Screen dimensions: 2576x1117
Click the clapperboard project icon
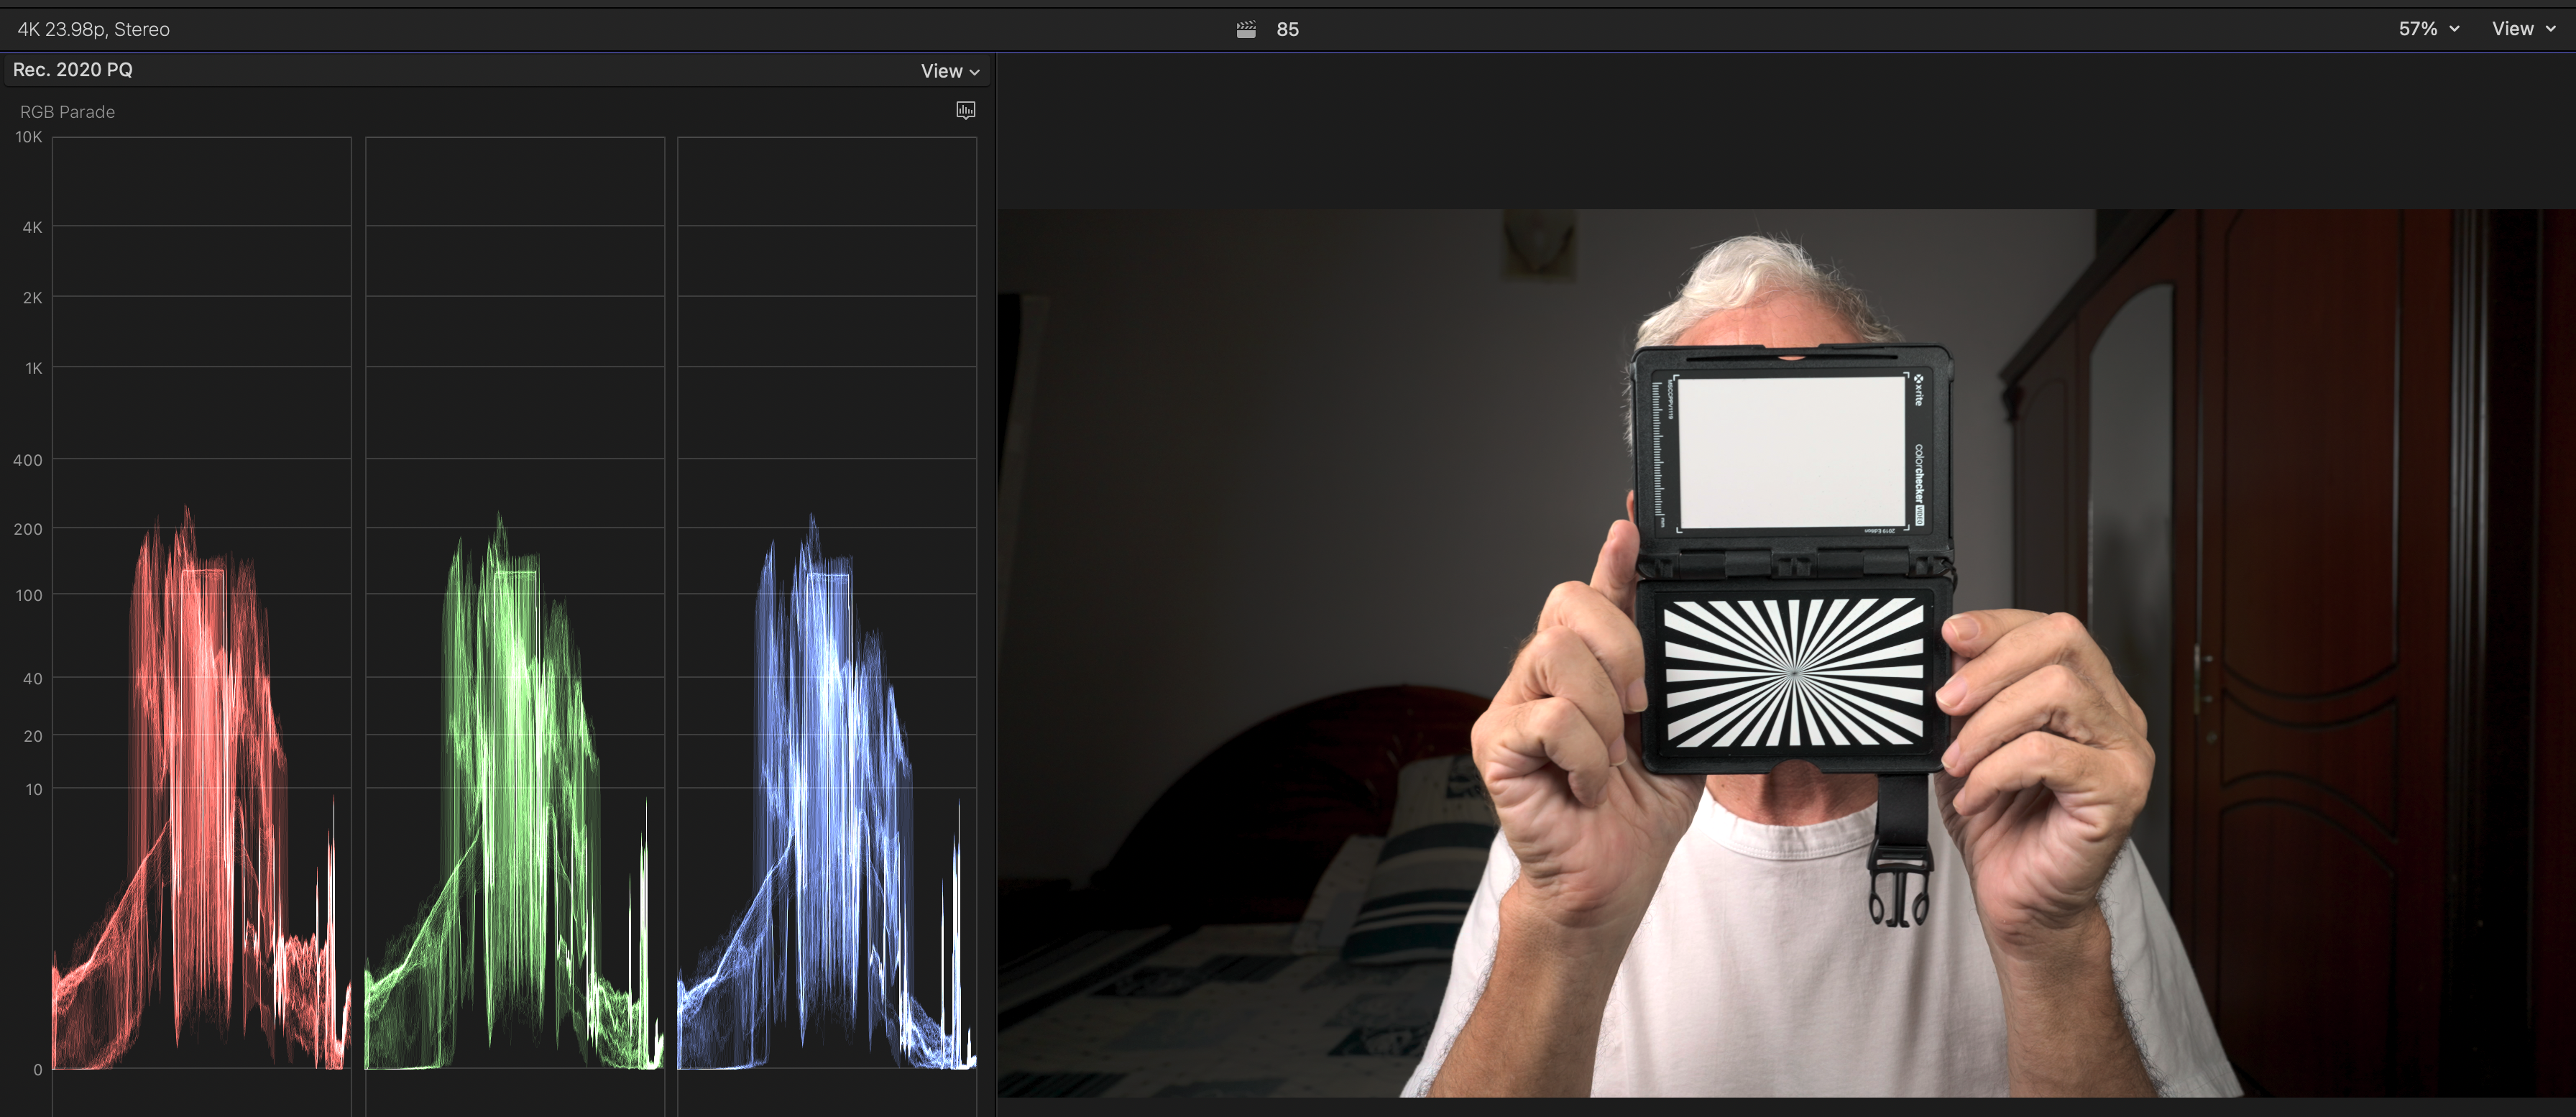pyautogui.click(x=1246, y=29)
